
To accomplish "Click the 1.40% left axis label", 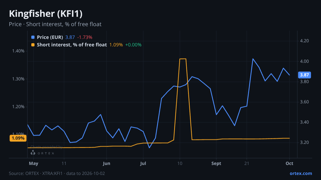I will [18, 51].
